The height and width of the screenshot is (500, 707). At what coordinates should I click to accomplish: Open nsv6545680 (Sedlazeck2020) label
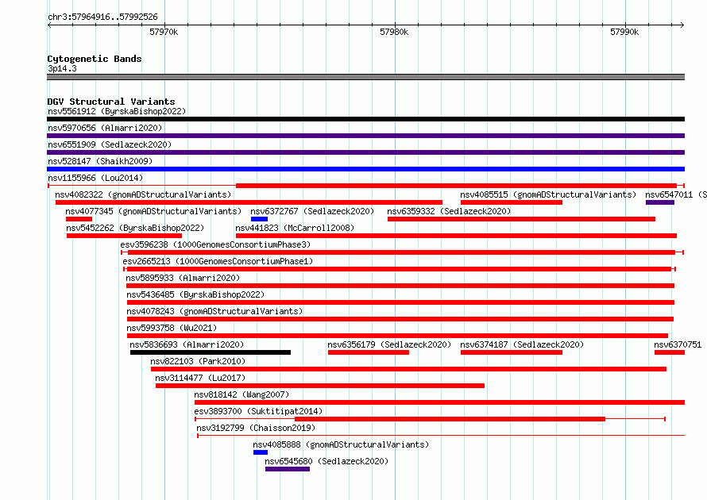click(x=326, y=461)
